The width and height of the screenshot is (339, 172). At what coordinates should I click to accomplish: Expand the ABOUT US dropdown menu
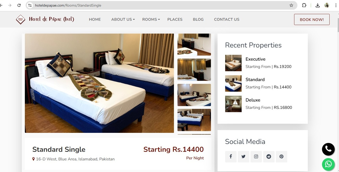(x=123, y=19)
